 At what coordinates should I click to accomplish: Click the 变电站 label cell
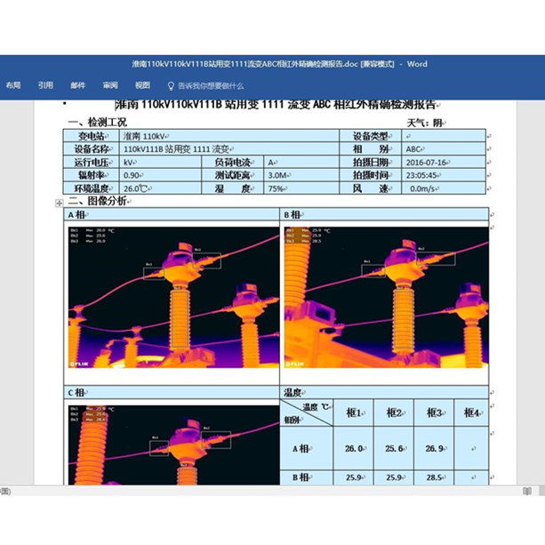pyautogui.click(x=92, y=136)
